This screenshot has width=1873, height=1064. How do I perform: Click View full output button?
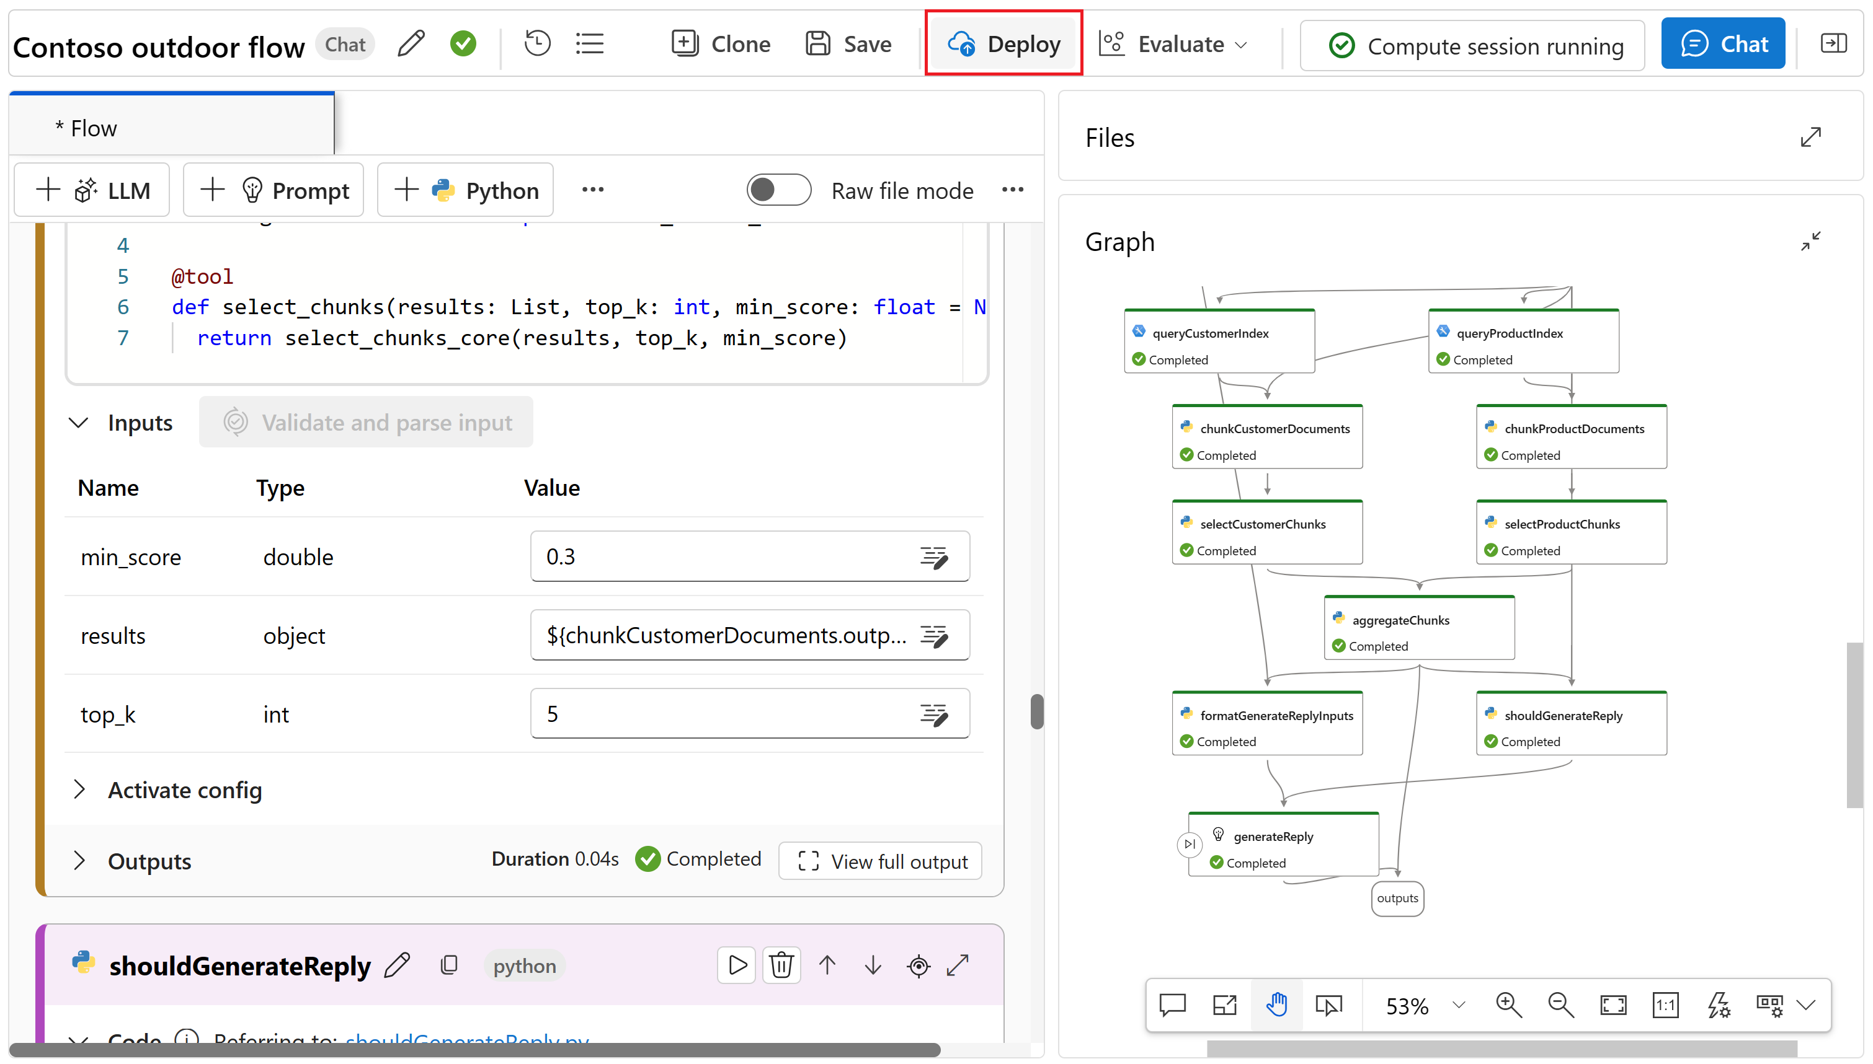tap(883, 861)
